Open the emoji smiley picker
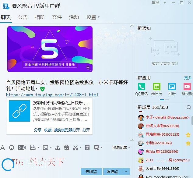This screenshot has width=193, height=178. [12, 148]
